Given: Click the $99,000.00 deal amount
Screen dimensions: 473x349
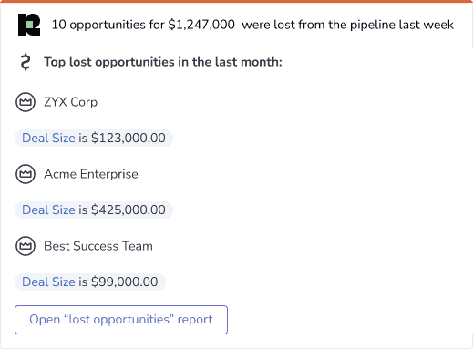Looking at the screenshot, I should point(125,282).
